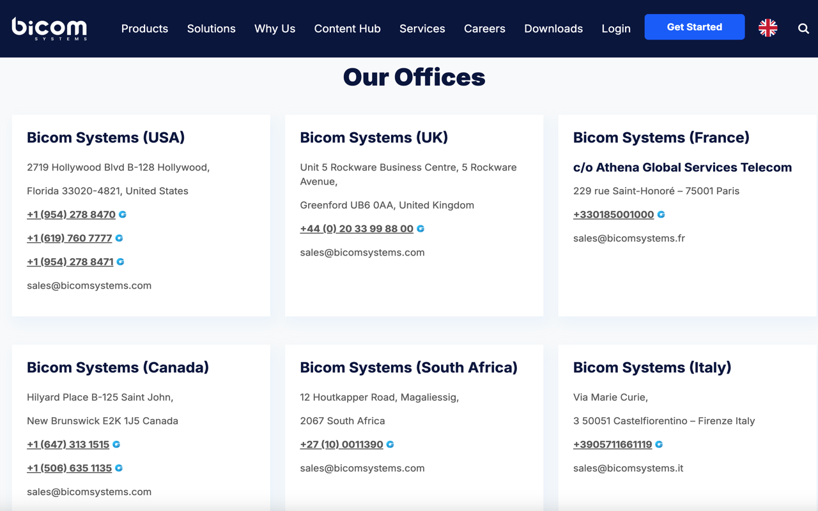Screen dimensions: 818x511
Task: Click call icon beside +1 (954) 278 8471
Action: coord(120,262)
